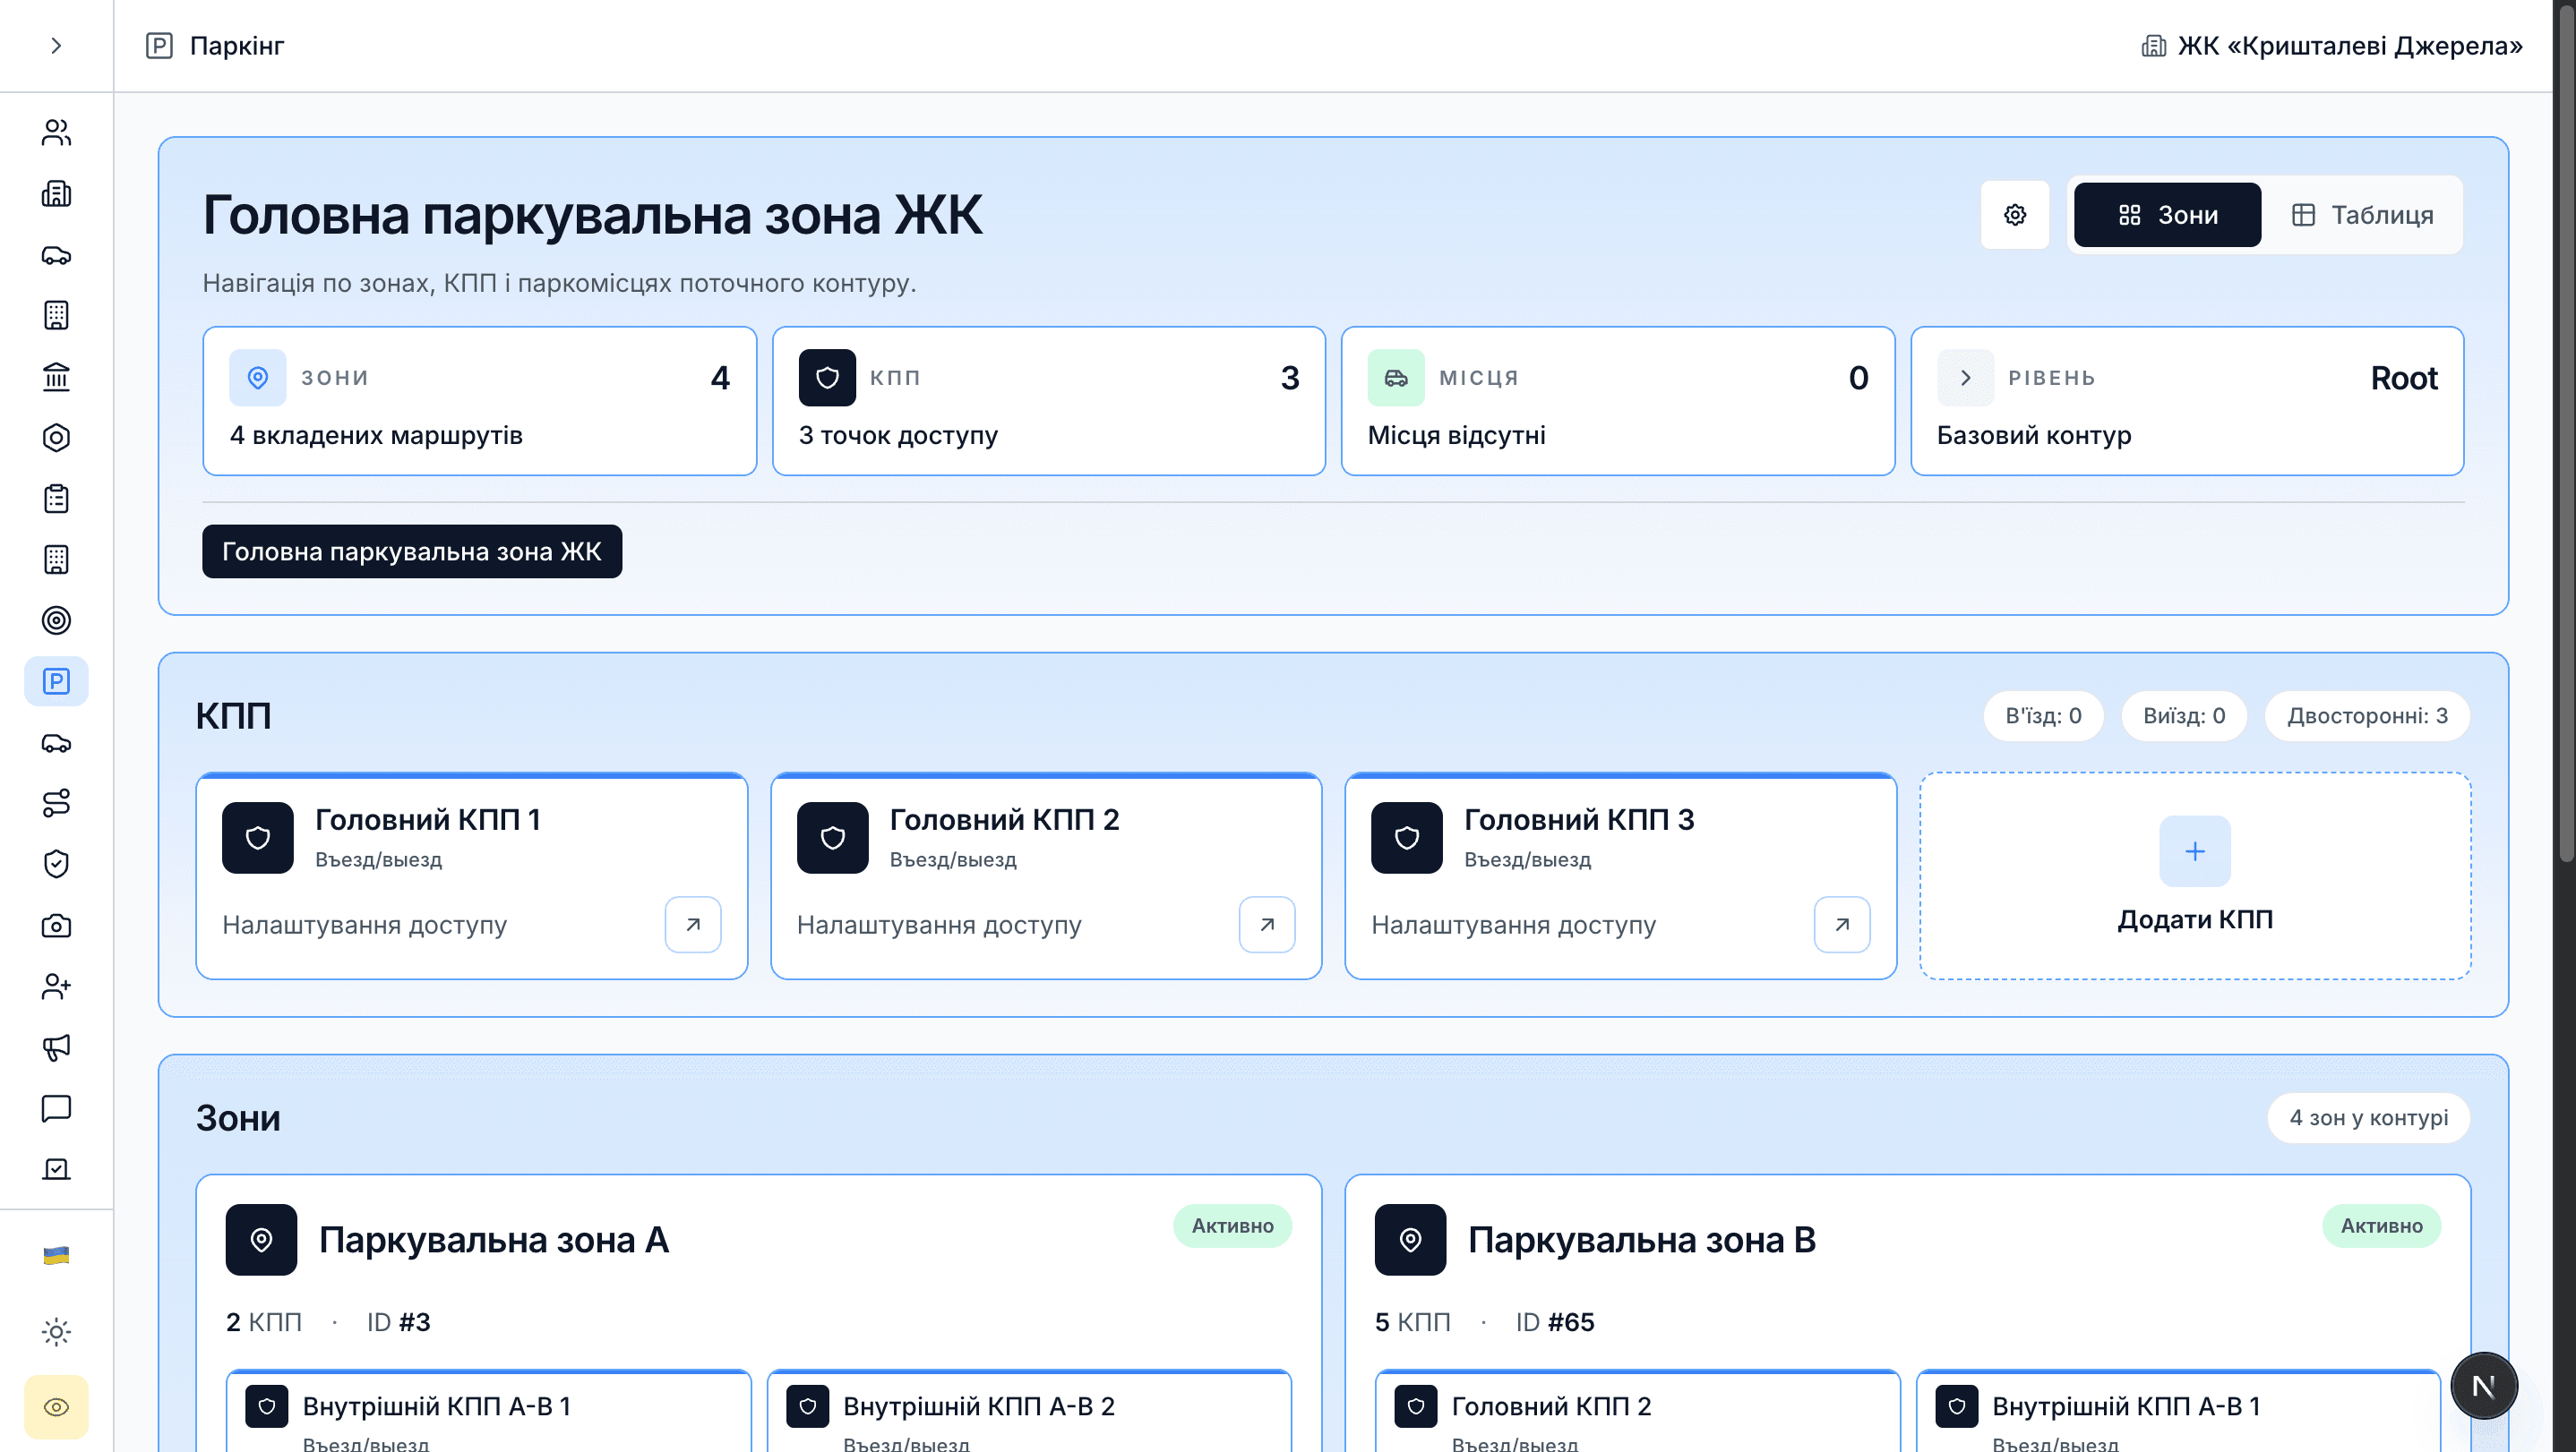Open the hospital building icon in sidebar
The image size is (2576, 1452).
point(56,194)
